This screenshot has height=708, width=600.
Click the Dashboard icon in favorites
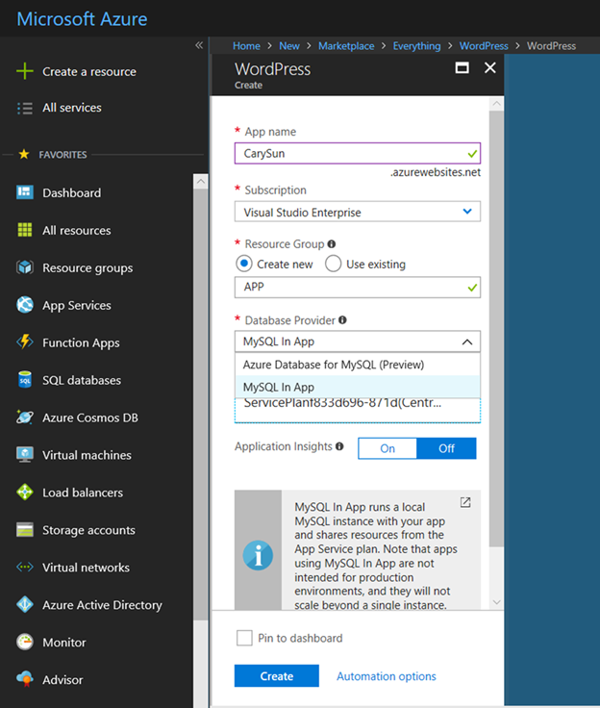coord(25,192)
